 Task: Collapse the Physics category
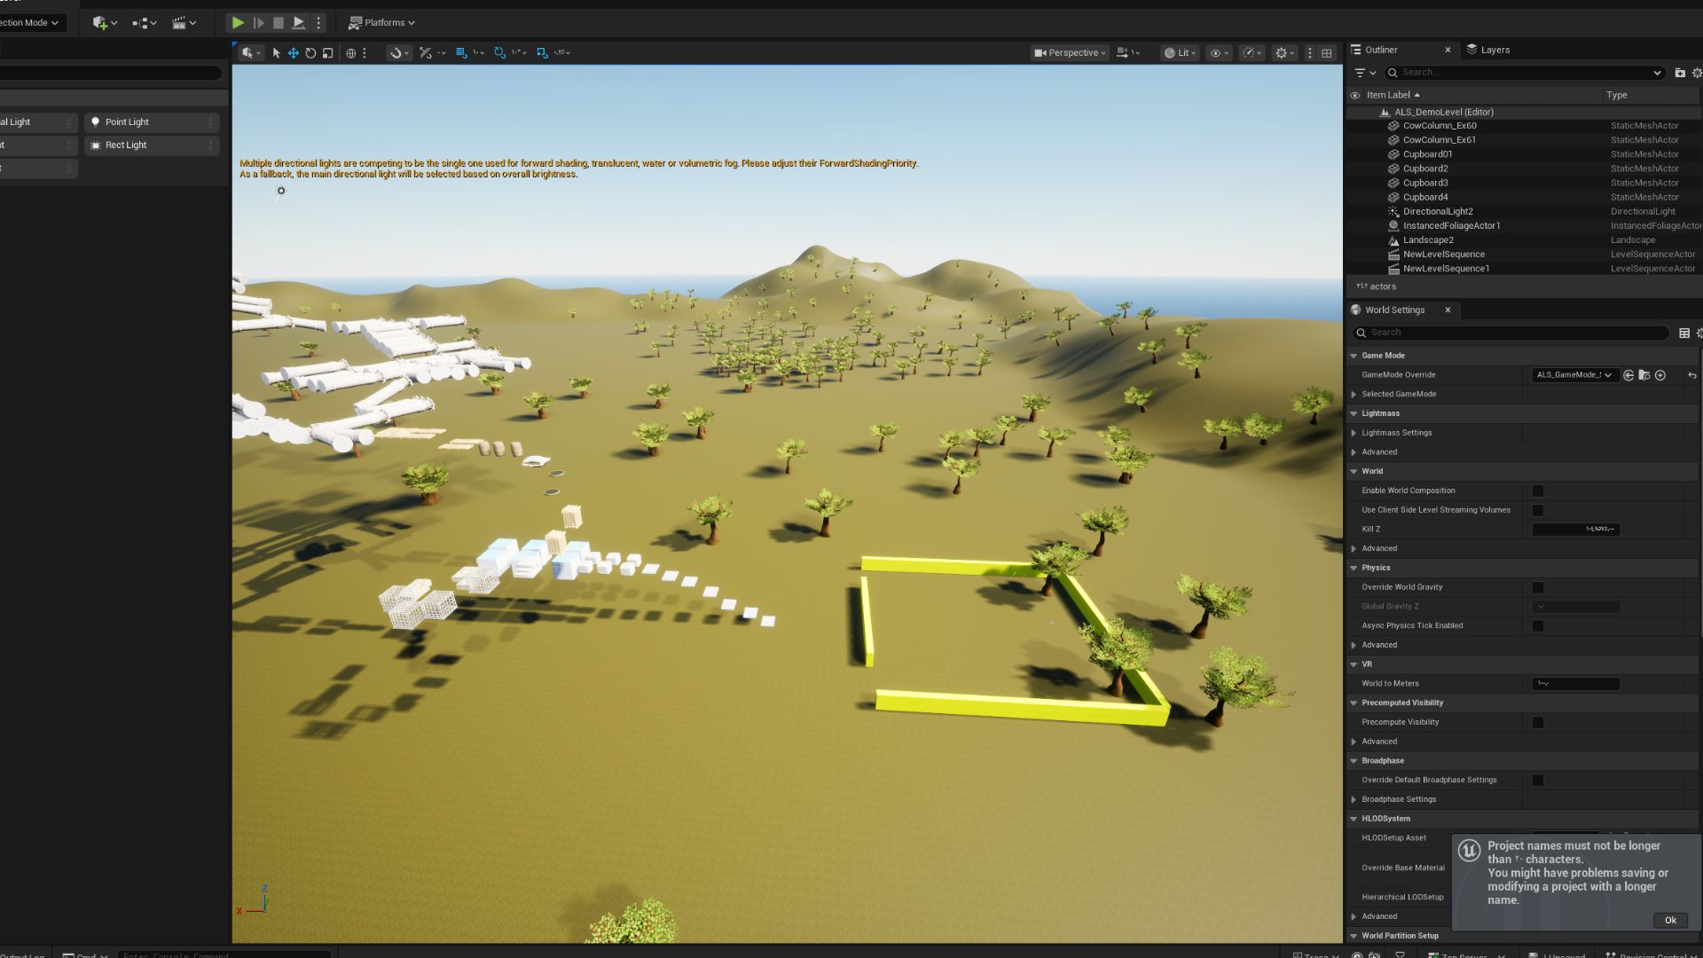coord(1354,569)
